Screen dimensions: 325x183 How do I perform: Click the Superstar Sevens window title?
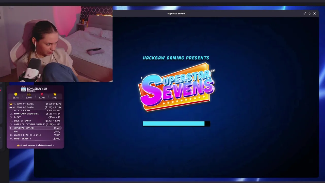coord(176,13)
